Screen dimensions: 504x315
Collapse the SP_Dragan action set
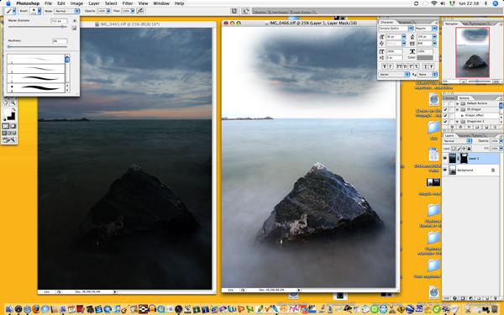click(458, 109)
